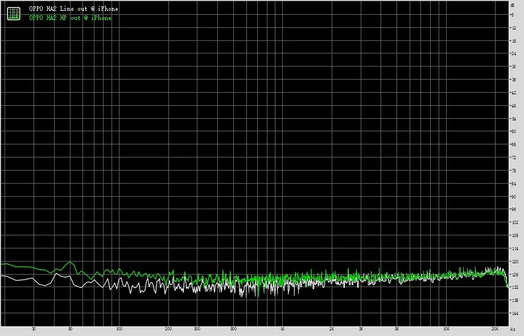The height and width of the screenshot is (336, 524).
Task: Click the 50 frequency axis label
Action: (x=70, y=329)
